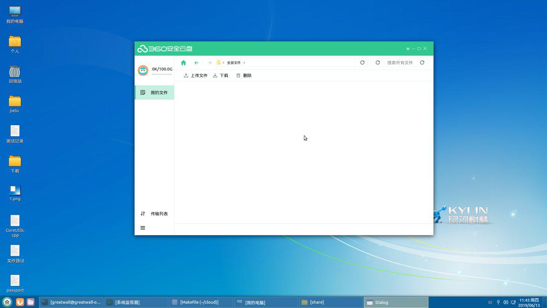
Task: Refresh using icon right of search field
Action: point(422,63)
